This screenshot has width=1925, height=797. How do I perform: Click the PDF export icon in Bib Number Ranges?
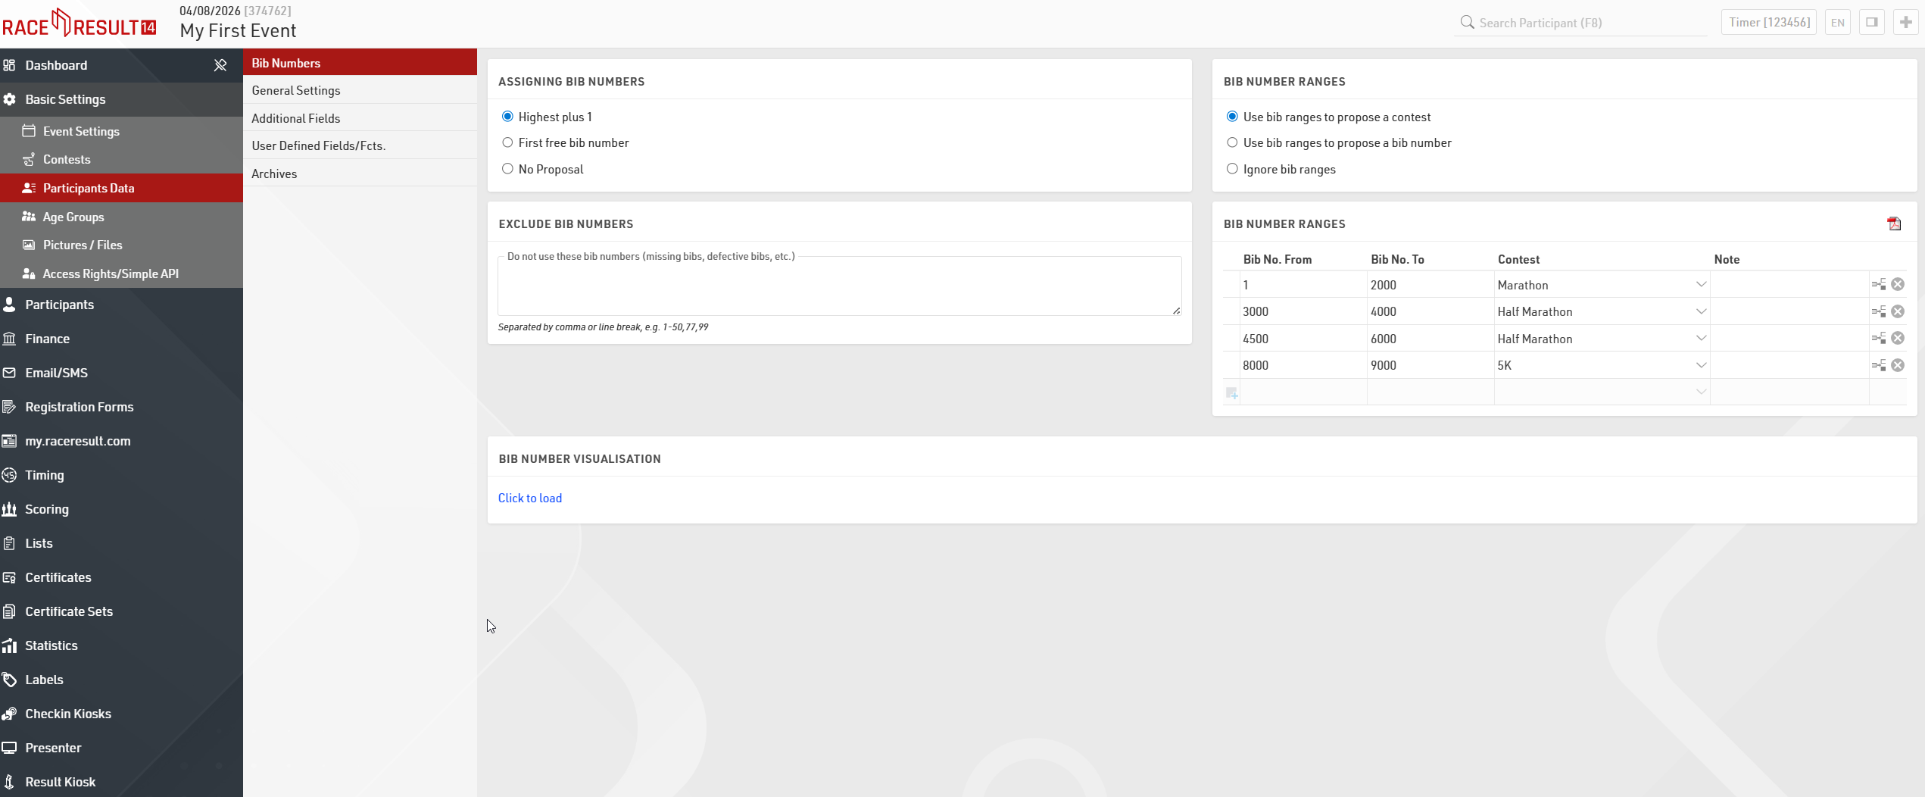click(1893, 223)
